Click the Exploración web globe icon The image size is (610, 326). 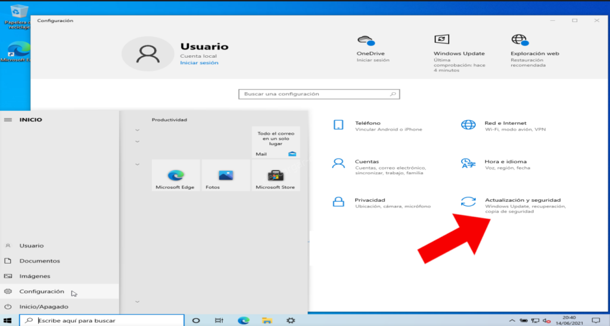tap(519, 40)
